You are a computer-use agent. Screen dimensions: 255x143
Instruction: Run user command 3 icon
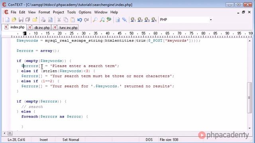pyautogui.click(x=147, y=20)
